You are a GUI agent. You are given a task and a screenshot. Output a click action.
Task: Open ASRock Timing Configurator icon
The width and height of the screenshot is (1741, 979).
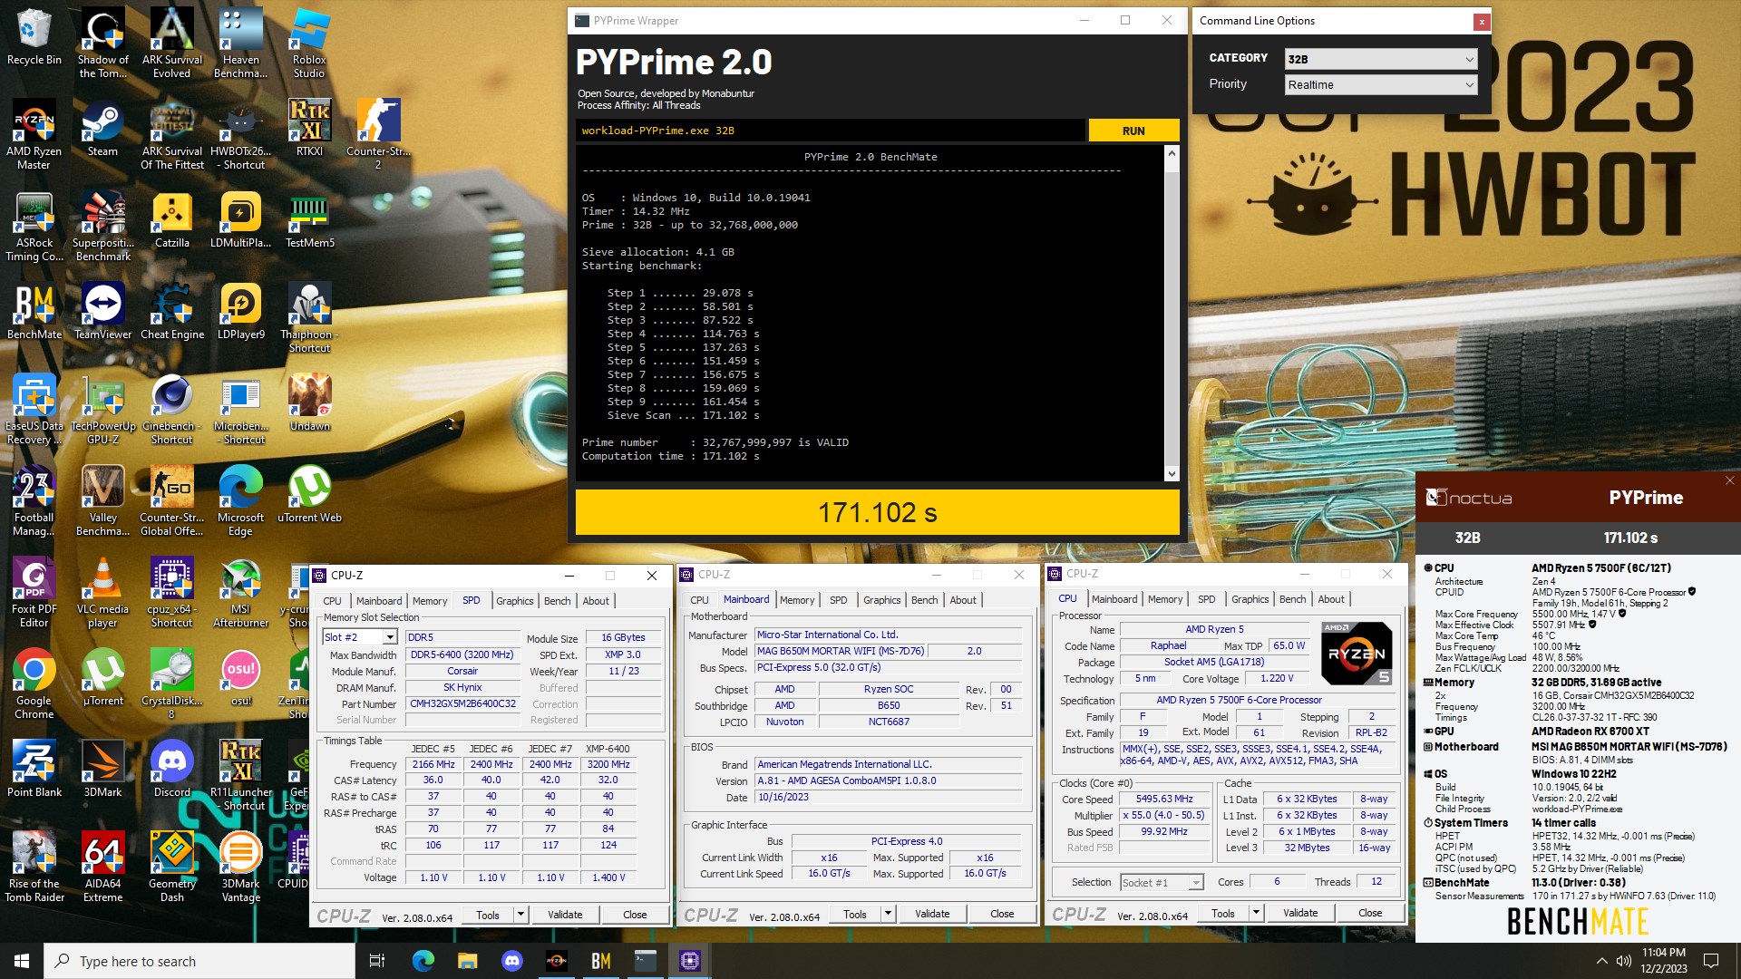click(x=34, y=227)
